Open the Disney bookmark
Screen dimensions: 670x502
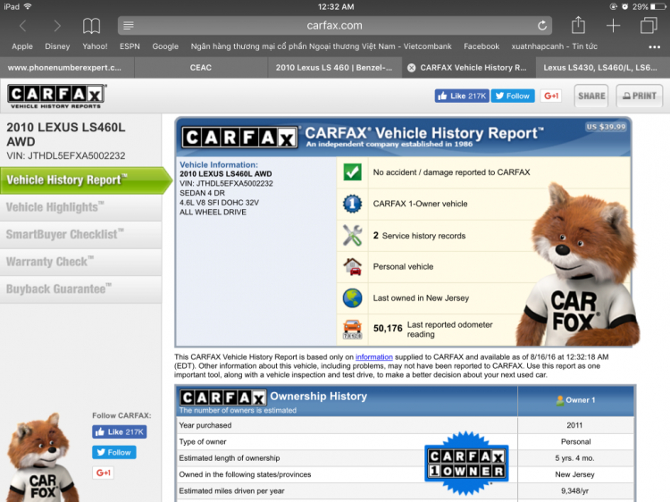(57, 46)
